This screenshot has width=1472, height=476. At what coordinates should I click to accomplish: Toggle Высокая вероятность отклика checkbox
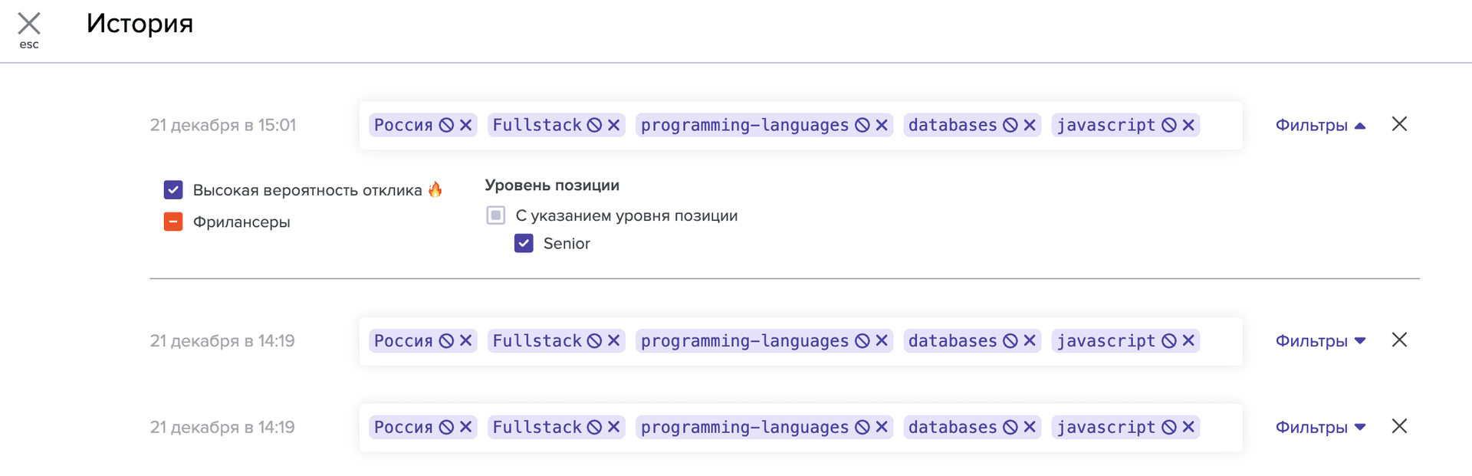[x=173, y=190]
